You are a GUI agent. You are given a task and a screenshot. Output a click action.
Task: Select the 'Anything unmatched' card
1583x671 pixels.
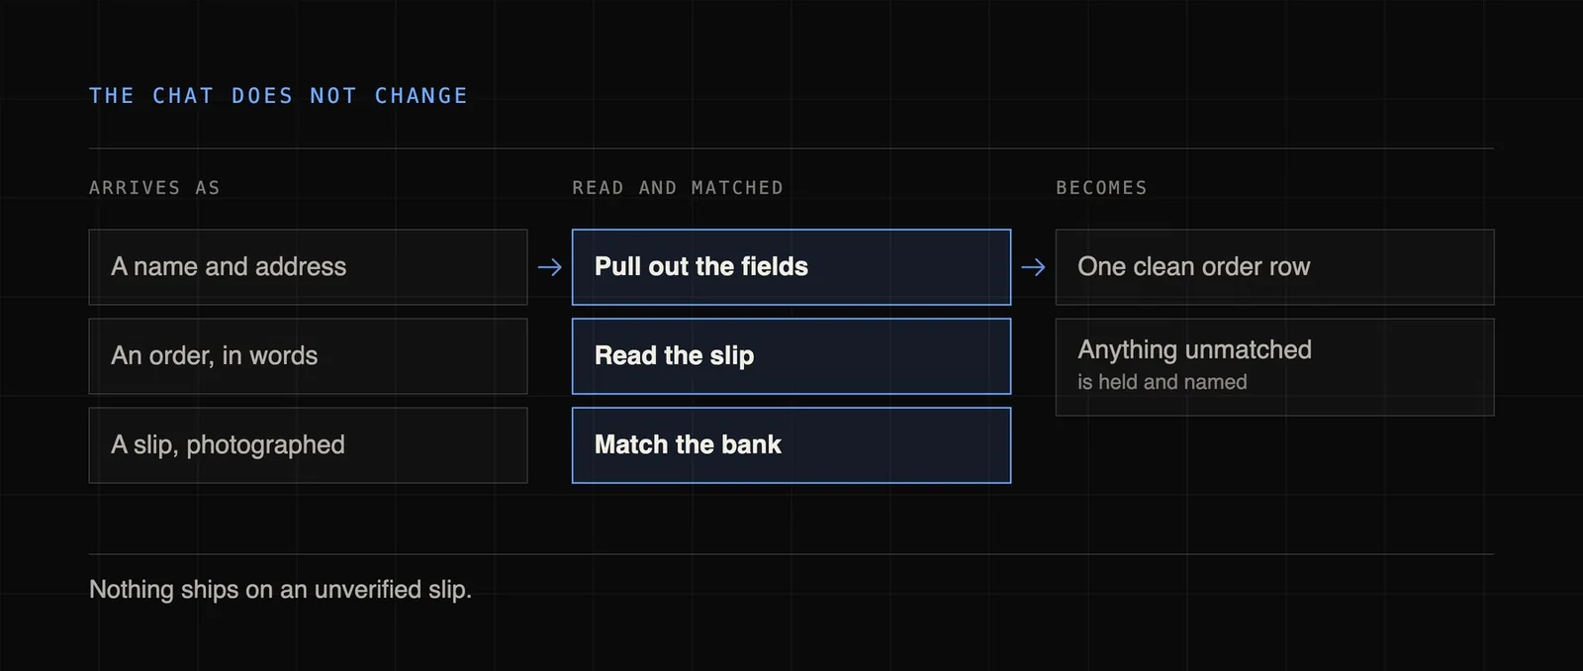(x=1274, y=367)
